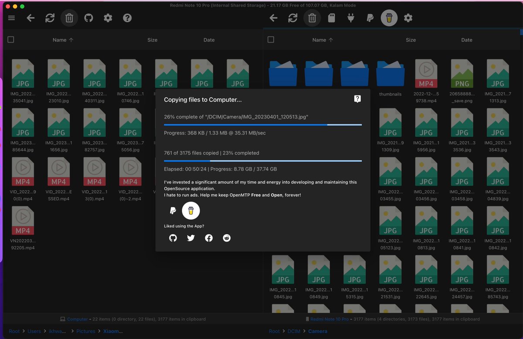Go to DCIM in device breadcrumb
The width and height of the screenshot is (523, 339).
pyautogui.click(x=294, y=331)
